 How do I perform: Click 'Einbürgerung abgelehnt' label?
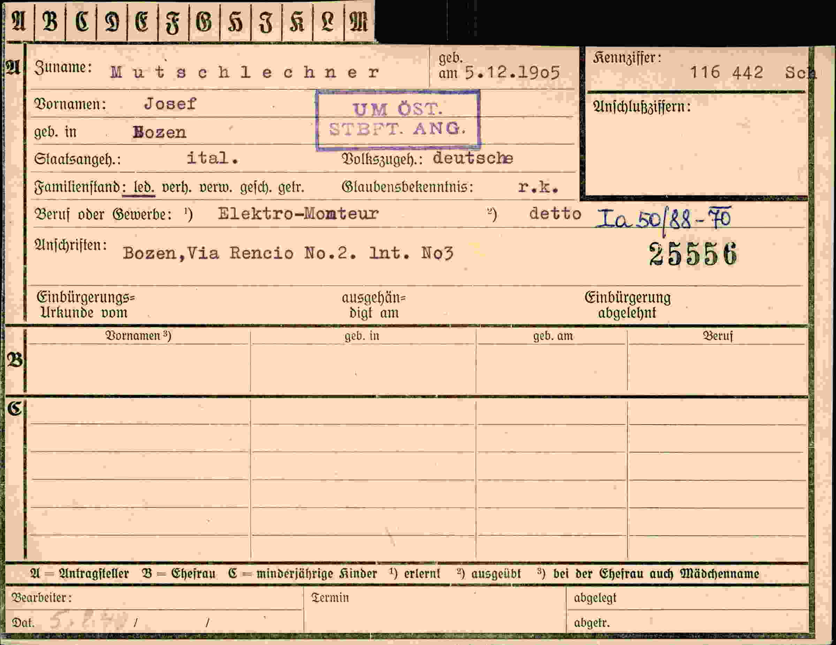(x=628, y=305)
